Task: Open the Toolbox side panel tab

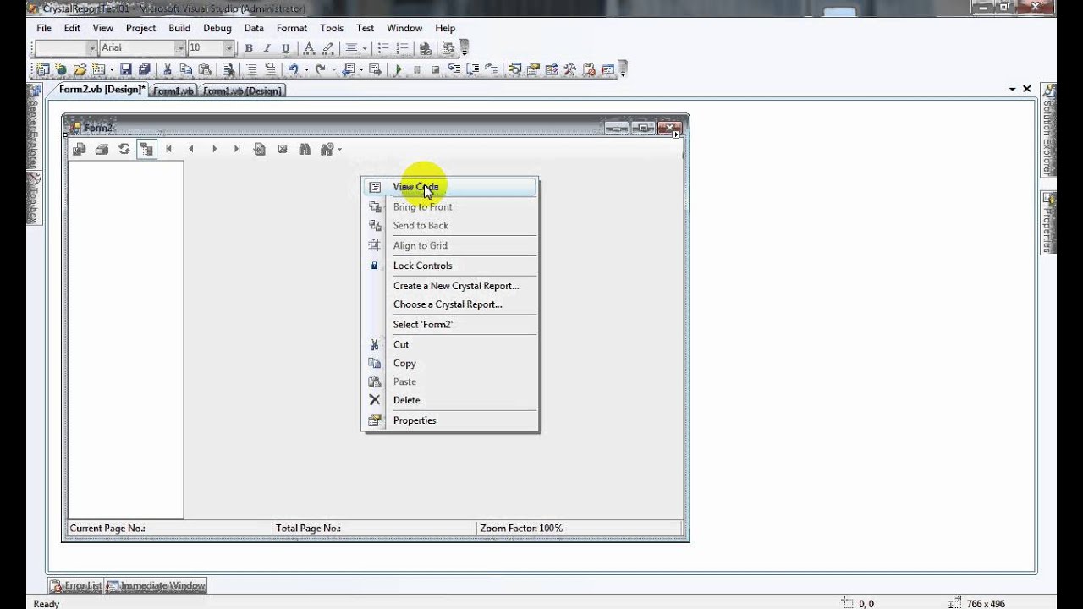Action: coord(35,196)
